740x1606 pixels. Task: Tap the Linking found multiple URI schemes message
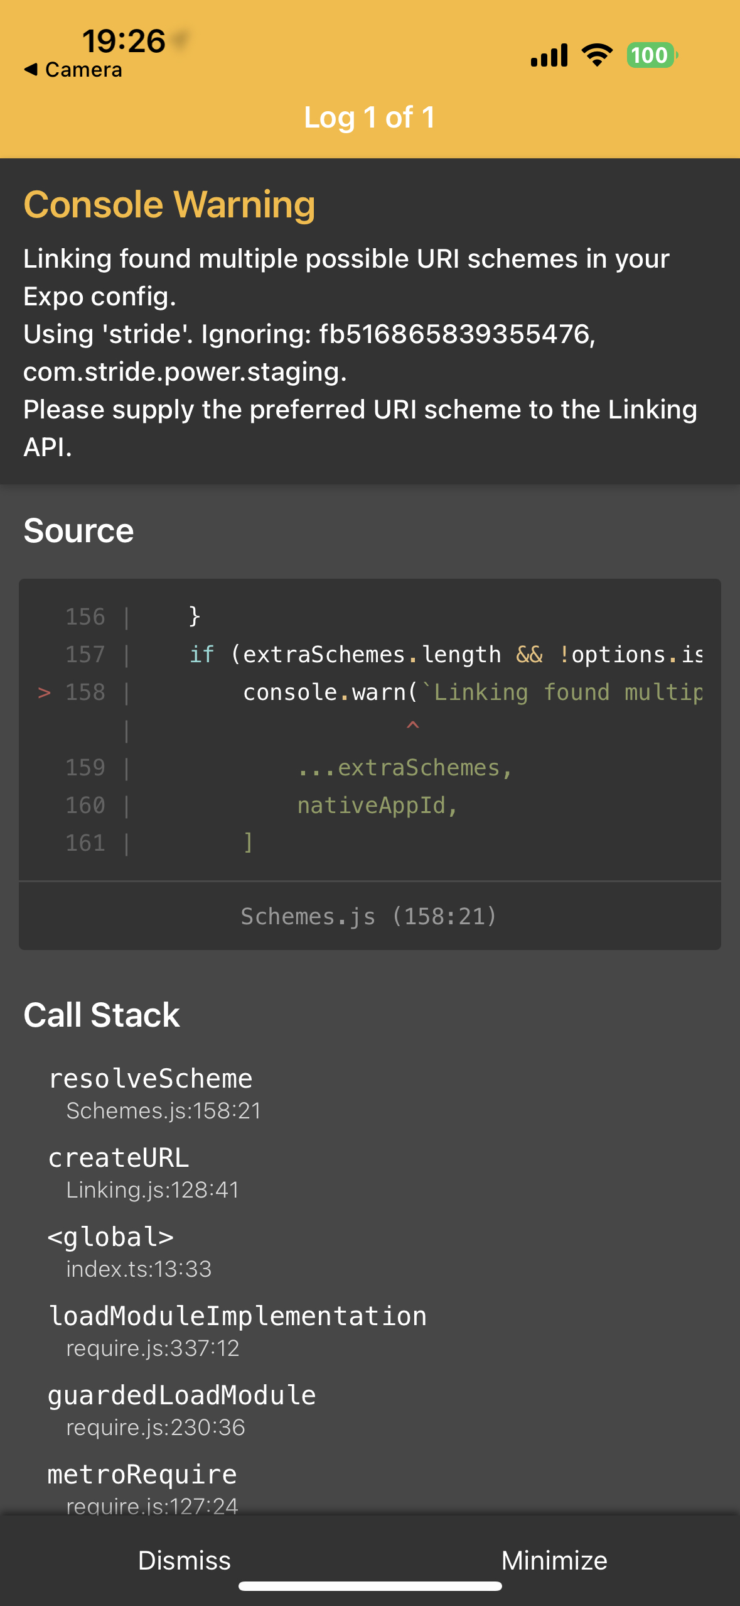(360, 352)
